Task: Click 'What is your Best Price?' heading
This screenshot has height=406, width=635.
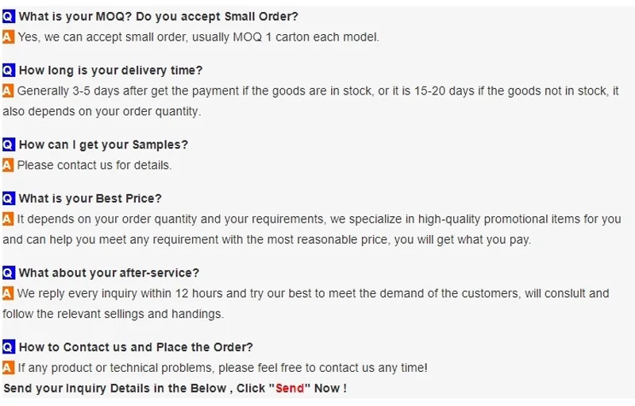Action: tap(90, 199)
